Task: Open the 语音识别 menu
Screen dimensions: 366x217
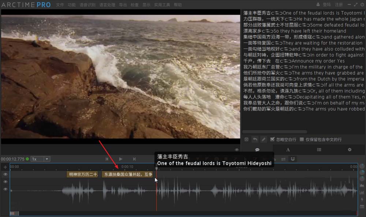Action: click(x=87, y=5)
